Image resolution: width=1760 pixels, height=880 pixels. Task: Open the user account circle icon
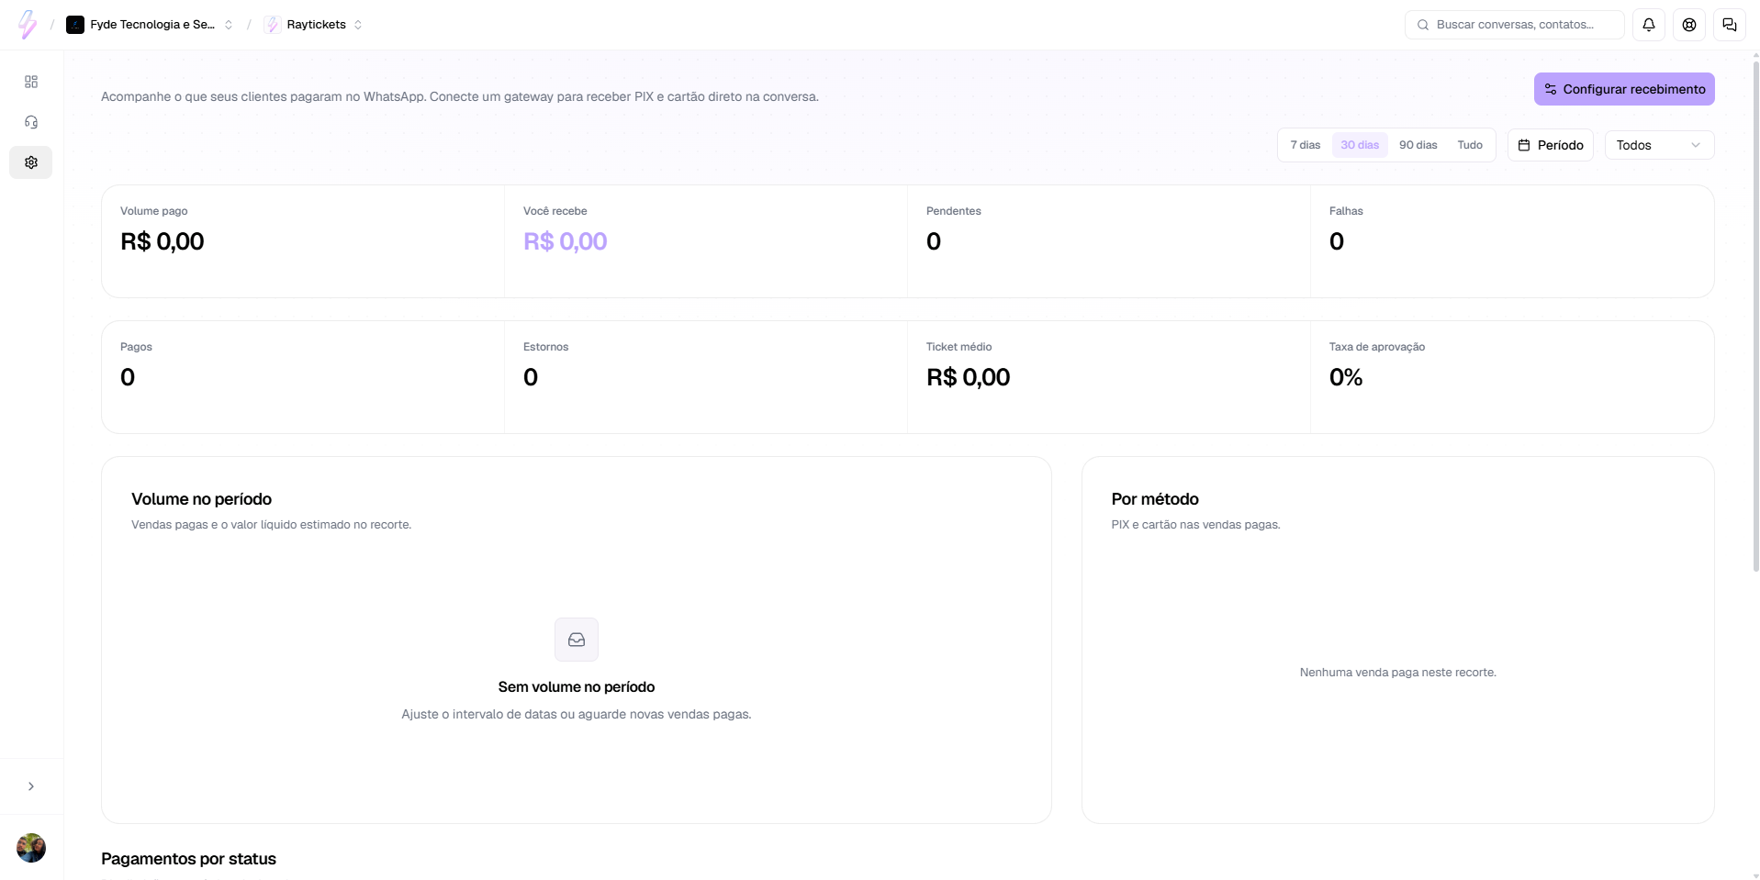click(1689, 25)
